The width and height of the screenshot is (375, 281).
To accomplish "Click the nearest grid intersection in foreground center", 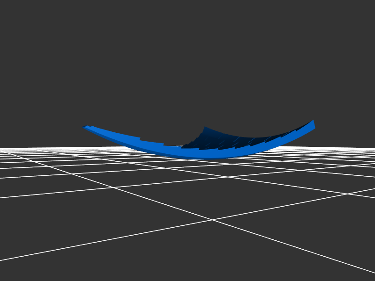I will [x=212, y=219].
